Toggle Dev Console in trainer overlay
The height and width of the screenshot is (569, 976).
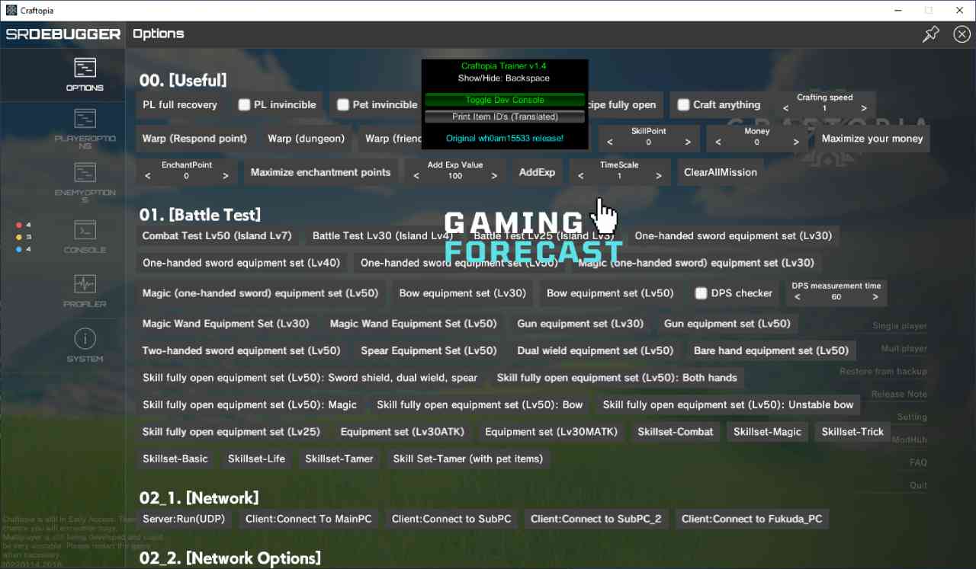[x=505, y=100]
